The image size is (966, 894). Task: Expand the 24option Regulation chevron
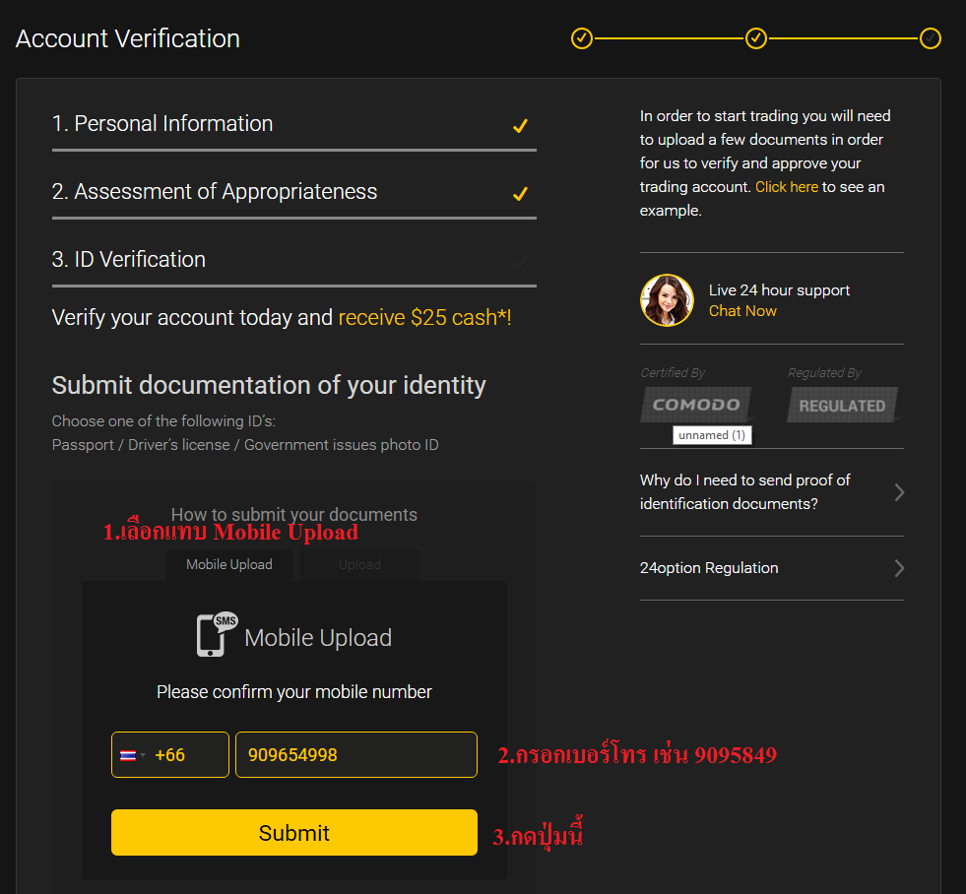click(x=899, y=568)
